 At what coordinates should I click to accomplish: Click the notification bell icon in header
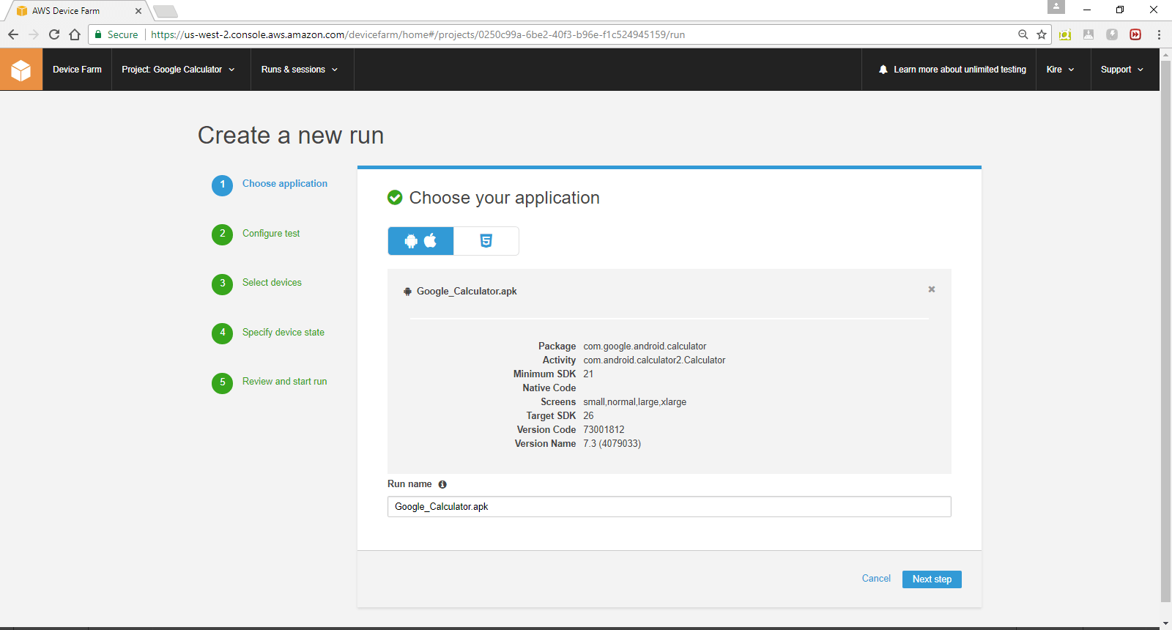883,70
